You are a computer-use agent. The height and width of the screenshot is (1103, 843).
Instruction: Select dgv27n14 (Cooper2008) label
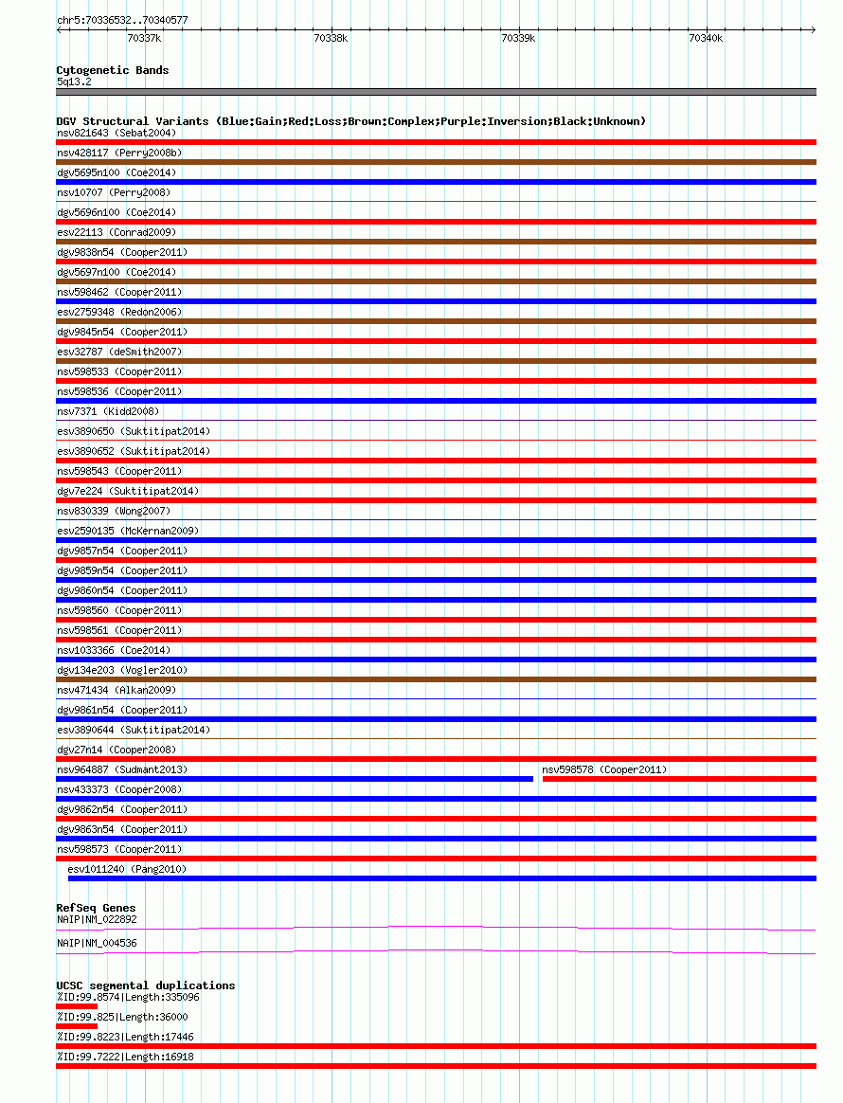(x=117, y=750)
